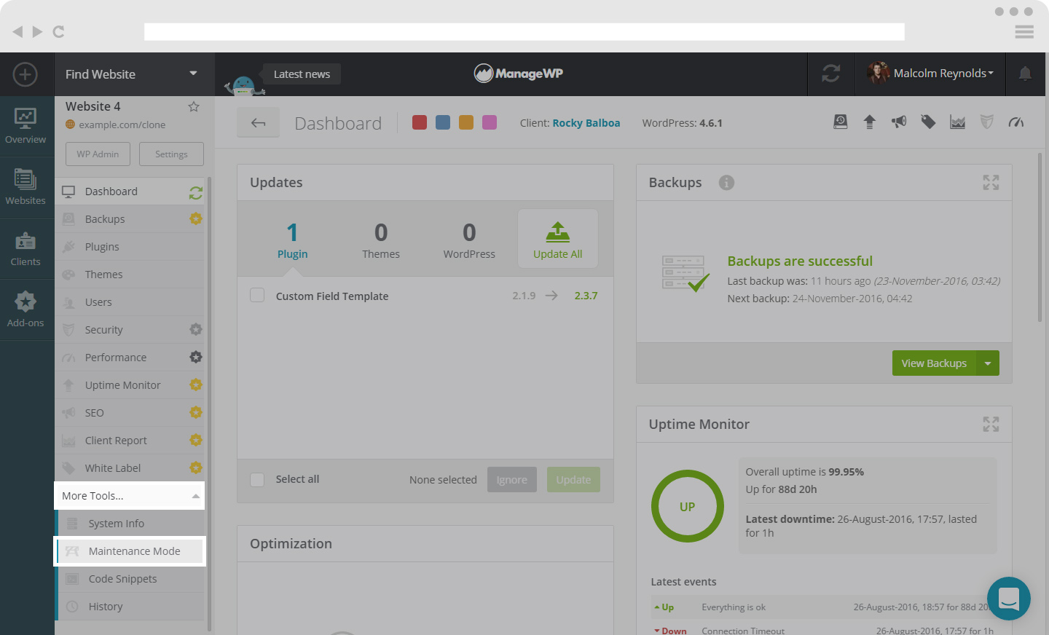Check the Select all checkbox
Image resolution: width=1049 pixels, height=635 pixels.
point(257,479)
